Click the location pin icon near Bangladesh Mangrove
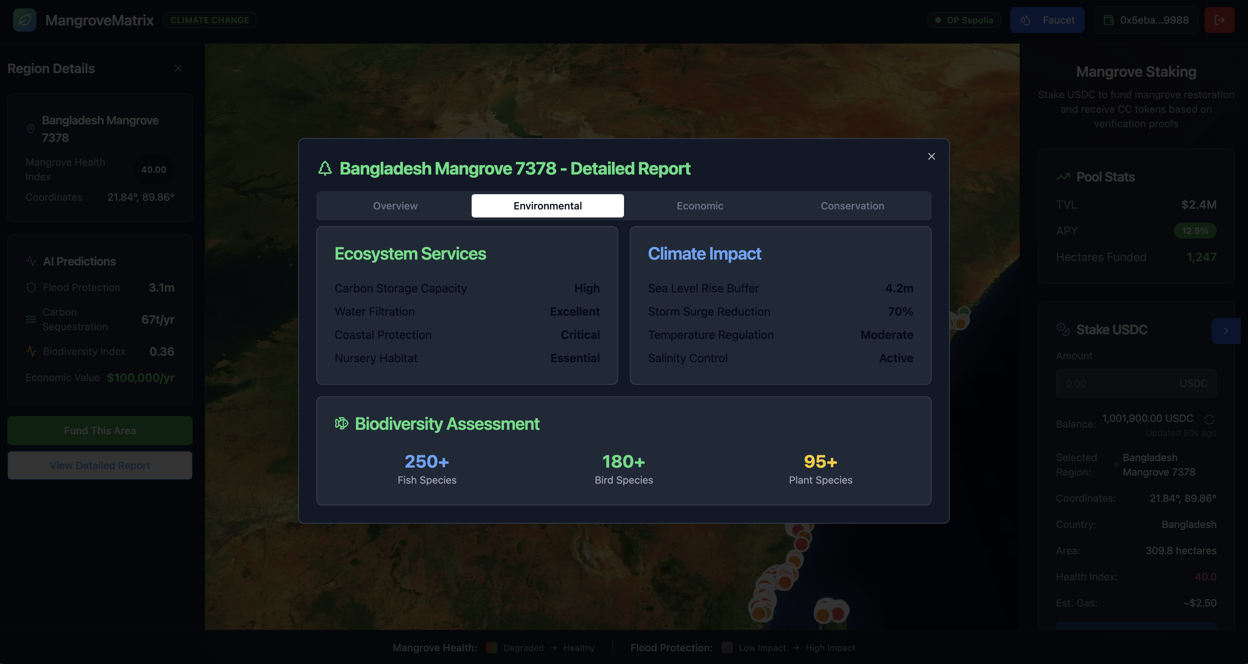The image size is (1248, 664). 31,129
